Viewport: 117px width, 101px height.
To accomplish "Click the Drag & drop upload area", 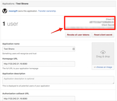I will pyautogui.click(x=103, y=54).
